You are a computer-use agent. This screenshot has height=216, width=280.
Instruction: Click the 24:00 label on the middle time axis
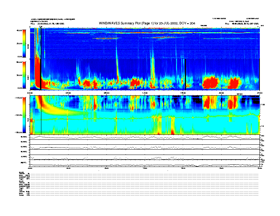point(259,93)
